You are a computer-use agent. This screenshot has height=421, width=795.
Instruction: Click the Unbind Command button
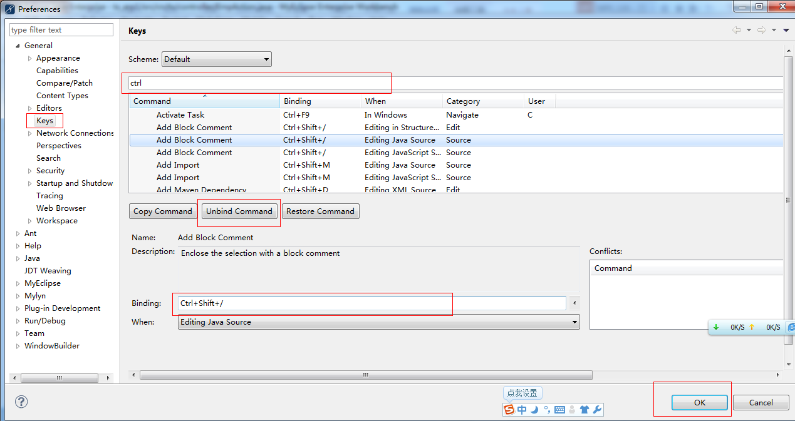click(239, 211)
